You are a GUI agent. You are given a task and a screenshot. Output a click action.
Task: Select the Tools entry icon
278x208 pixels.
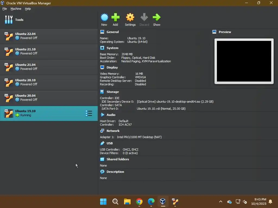[9, 19]
